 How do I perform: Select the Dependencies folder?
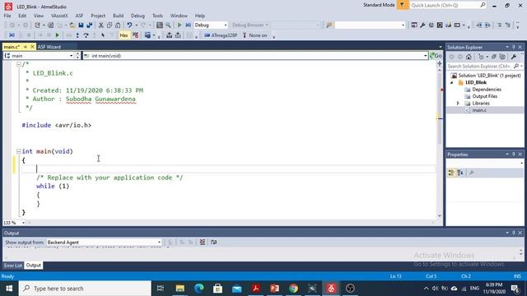point(487,90)
